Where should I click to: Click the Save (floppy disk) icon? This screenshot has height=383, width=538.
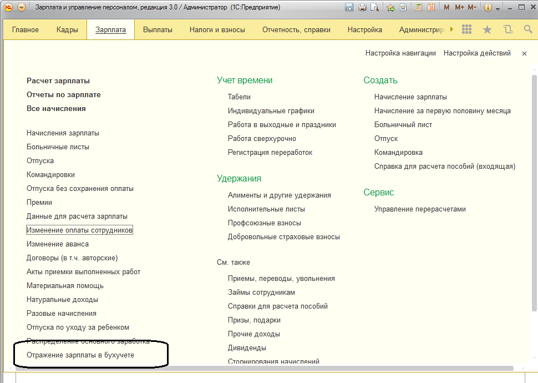click(x=349, y=8)
